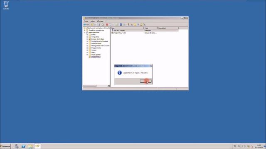Select the System tree folder
This screenshot has height=149, width=266.
point(94,50)
